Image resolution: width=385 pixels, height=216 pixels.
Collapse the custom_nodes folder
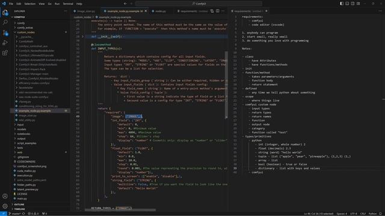tap(26, 32)
